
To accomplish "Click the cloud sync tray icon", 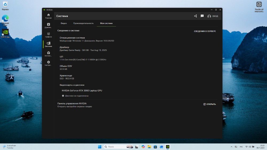I will point(236,147).
